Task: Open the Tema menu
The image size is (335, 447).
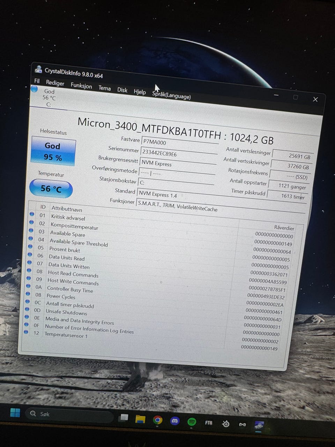Action: (x=104, y=88)
